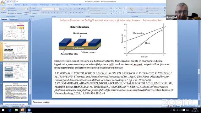Screen dimensions: 201x113
Task: Click Восстановить slide button
Action: tap(35, 11)
